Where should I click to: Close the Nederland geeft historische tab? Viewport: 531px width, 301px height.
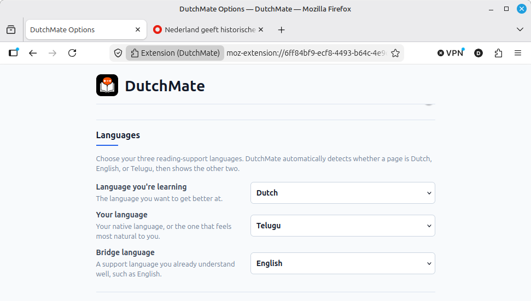[x=261, y=29]
